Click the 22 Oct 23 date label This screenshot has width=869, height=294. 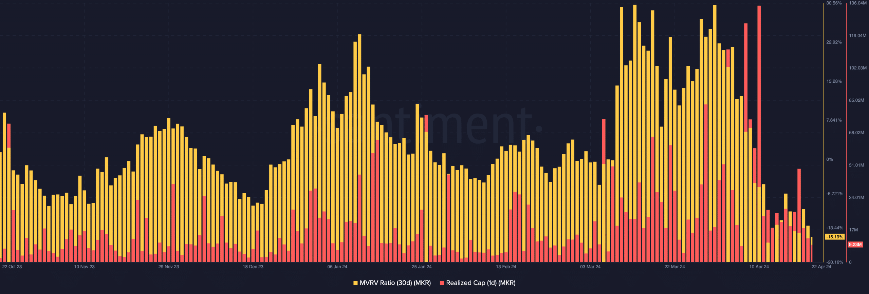(x=12, y=267)
